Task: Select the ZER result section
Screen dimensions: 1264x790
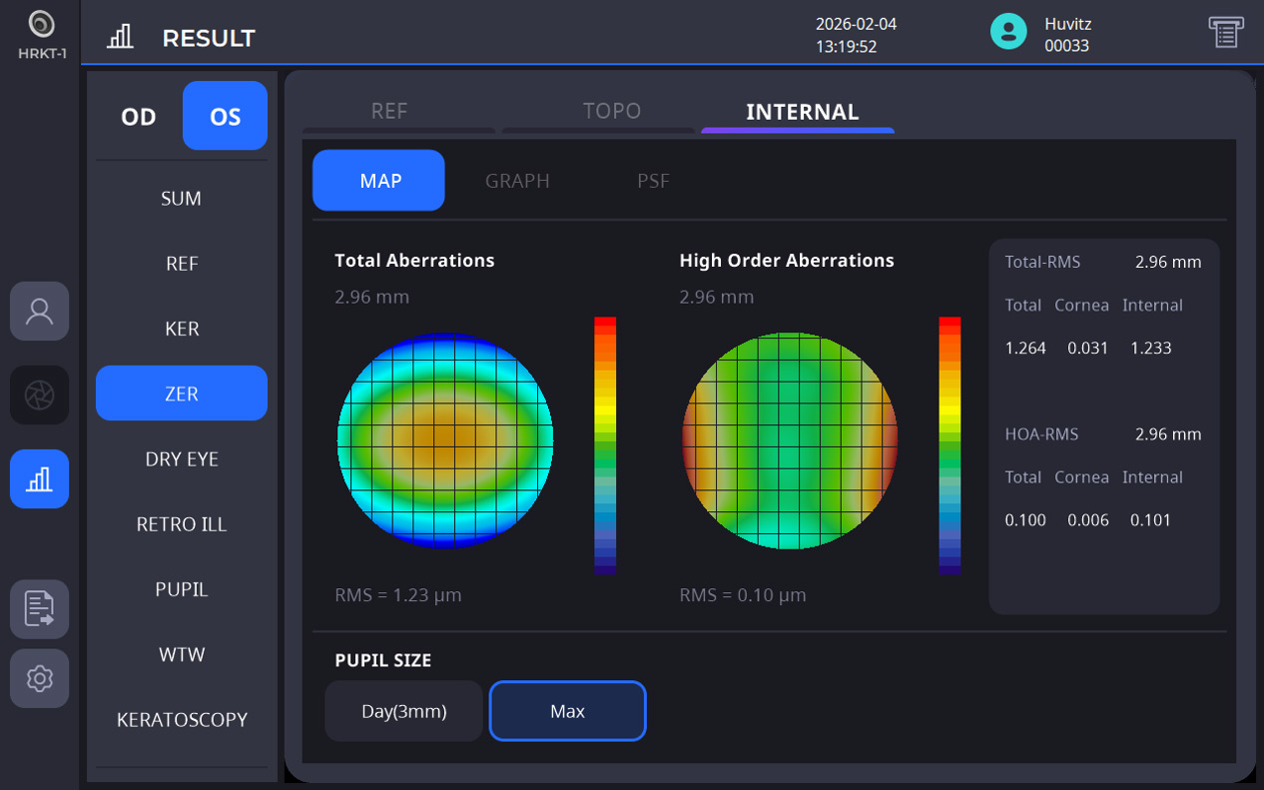Action: click(182, 394)
